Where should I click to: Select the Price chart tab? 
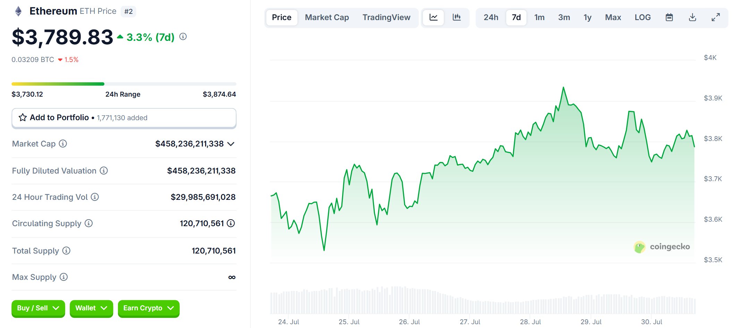(282, 17)
